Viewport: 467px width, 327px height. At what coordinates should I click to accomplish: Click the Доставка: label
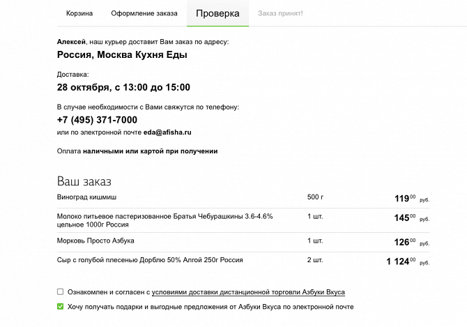(x=73, y=75)
